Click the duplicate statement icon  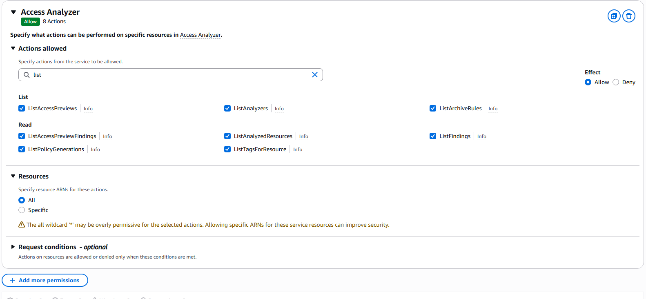point(614,16)
